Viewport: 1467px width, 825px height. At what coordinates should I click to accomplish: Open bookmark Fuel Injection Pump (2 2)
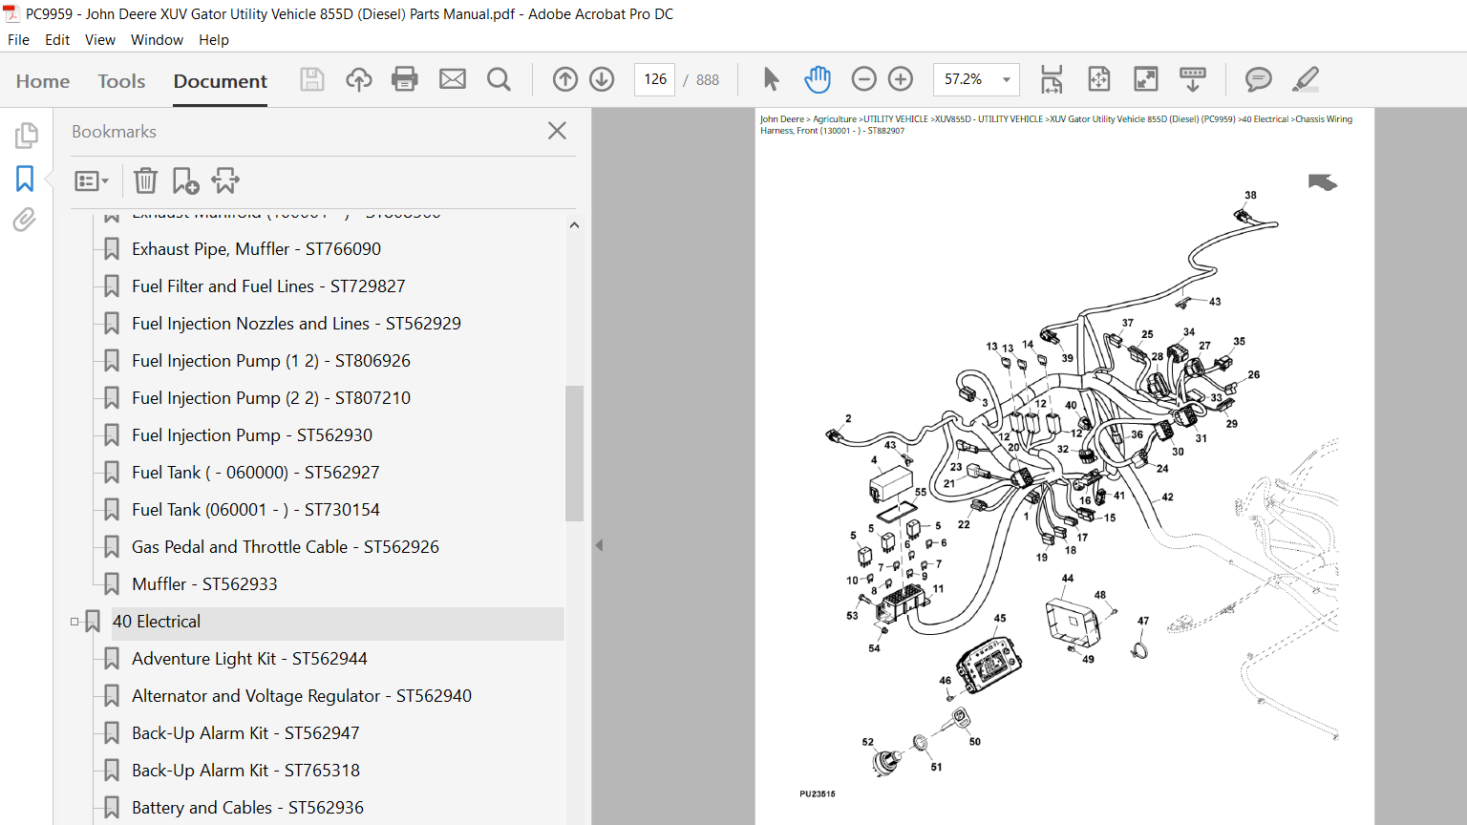click(271, 398)
